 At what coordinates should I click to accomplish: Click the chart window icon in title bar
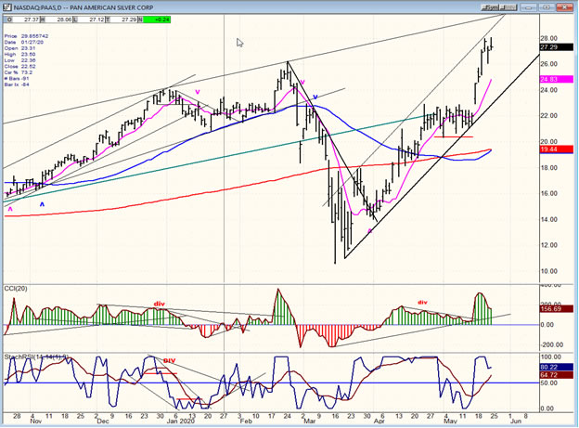click(7, 5)
